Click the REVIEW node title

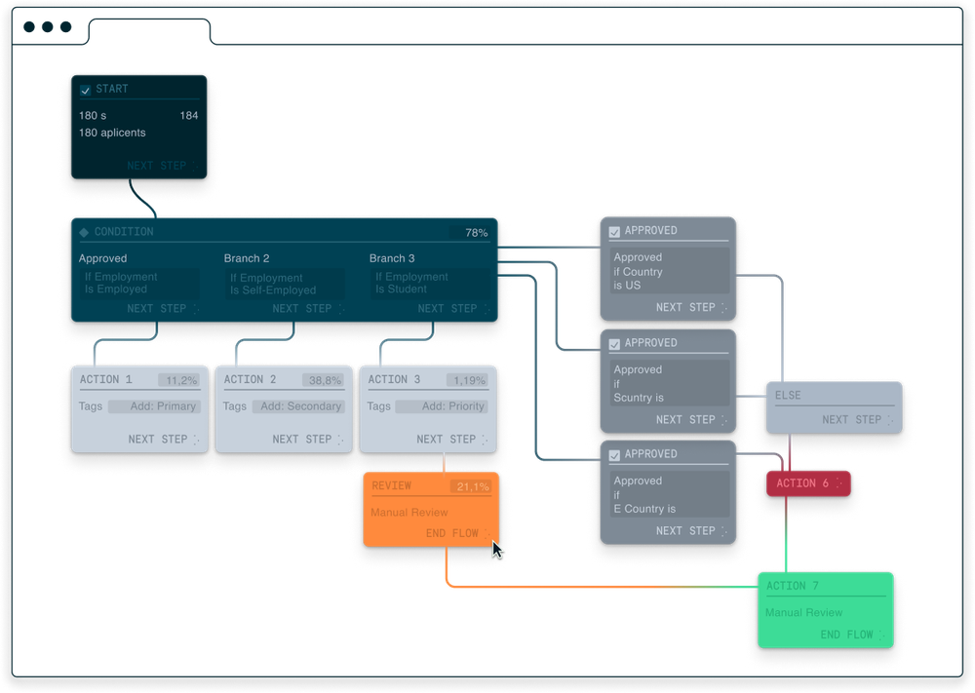click(392, 486)
